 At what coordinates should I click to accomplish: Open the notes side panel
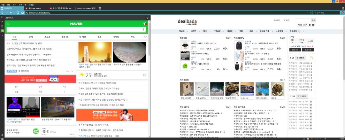(x=2, y=27)
